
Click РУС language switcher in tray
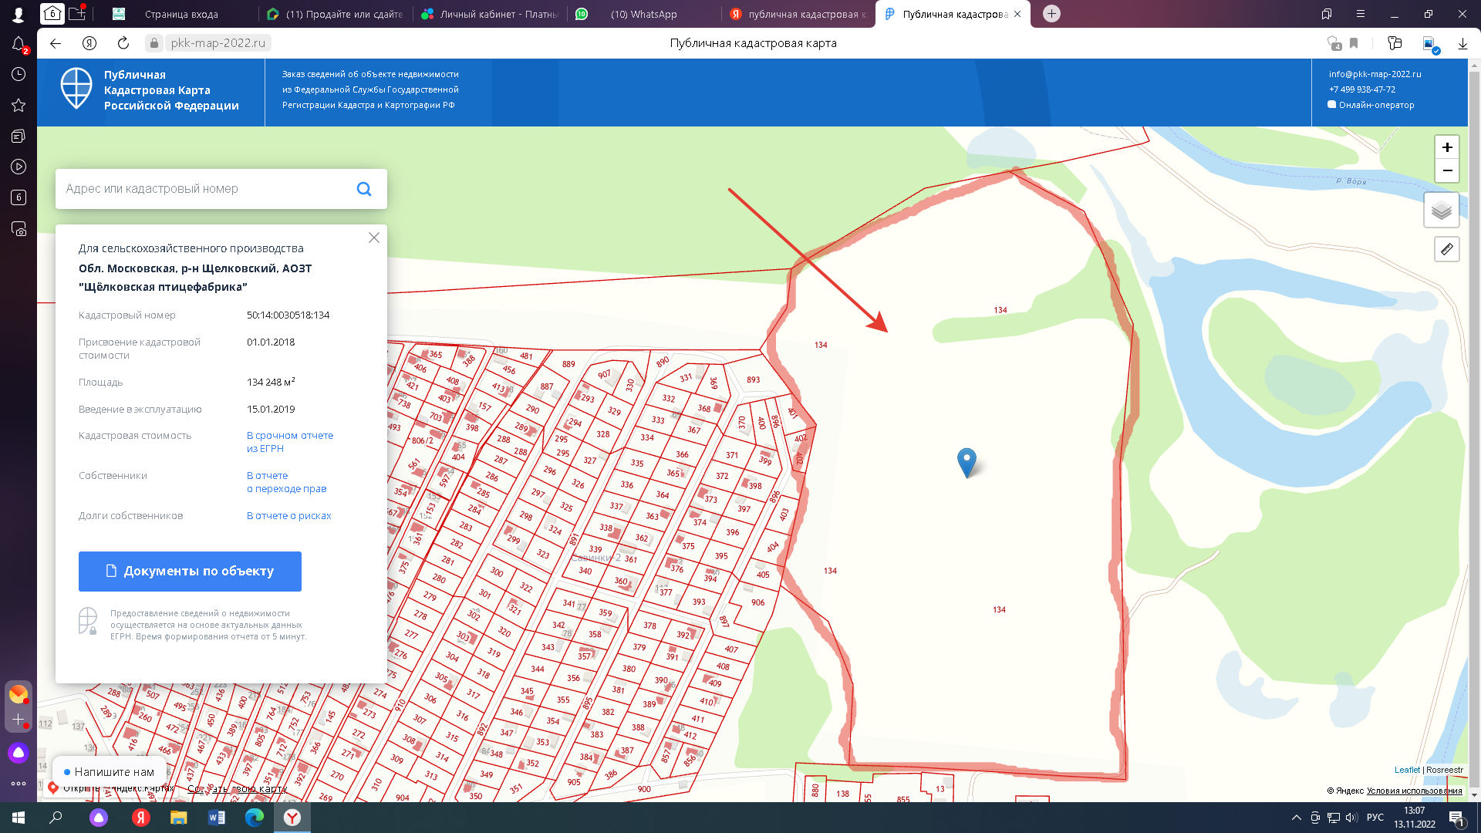click(1375, 818)
